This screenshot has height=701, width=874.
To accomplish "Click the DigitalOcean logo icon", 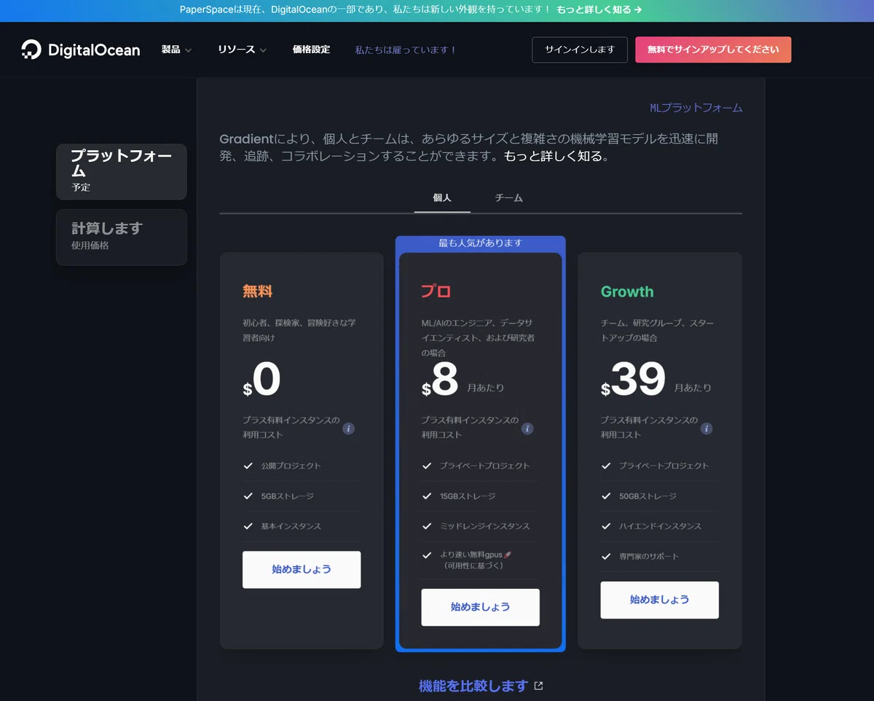I will (31, 50).
